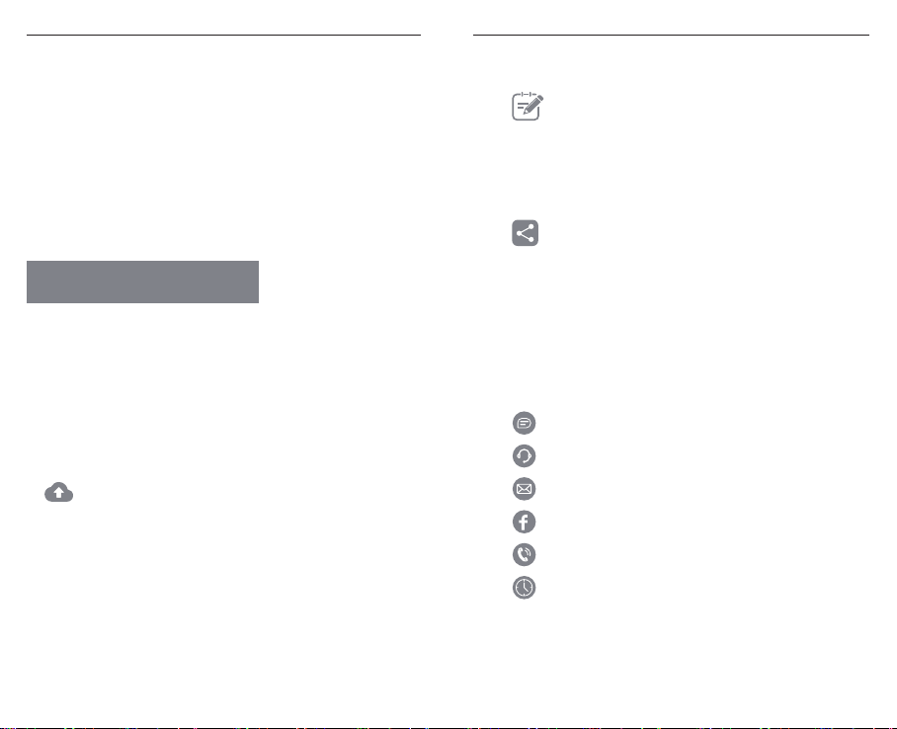Tap the cloud with upward arrow
The height and width of the screenshot is (729, 897).
59,492
